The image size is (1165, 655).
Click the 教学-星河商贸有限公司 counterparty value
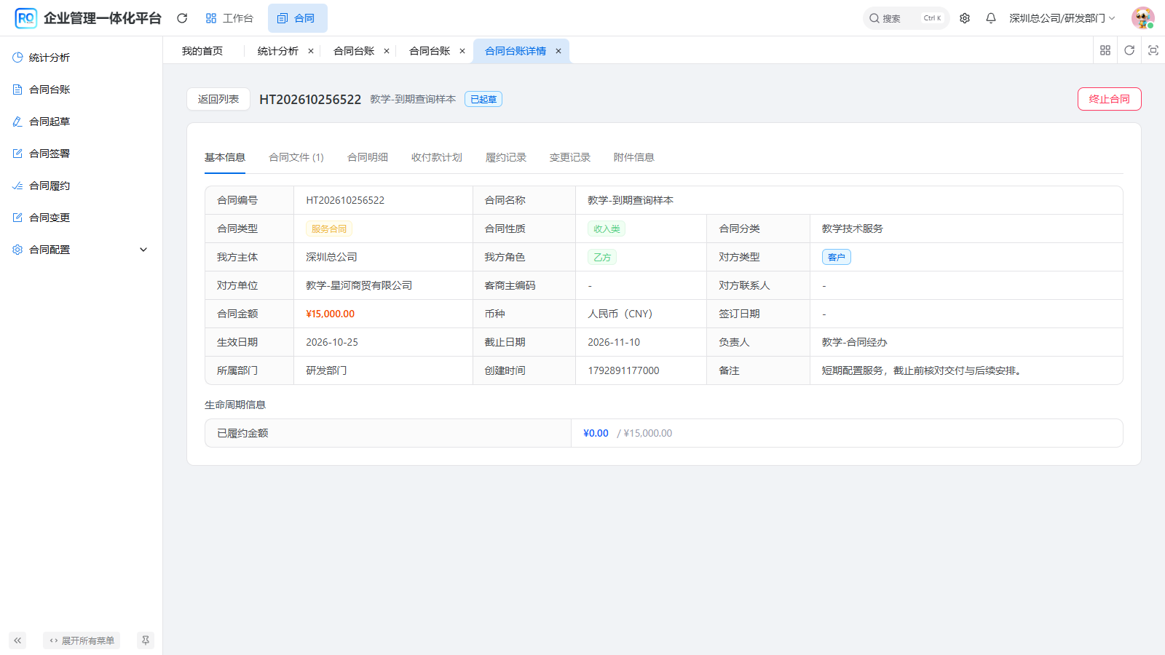[359, 285]
